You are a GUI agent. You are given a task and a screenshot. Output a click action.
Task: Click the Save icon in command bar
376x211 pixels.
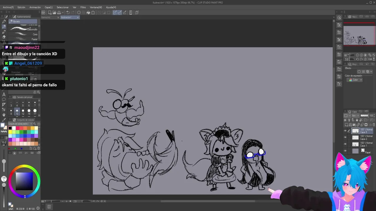click(59, 13)
